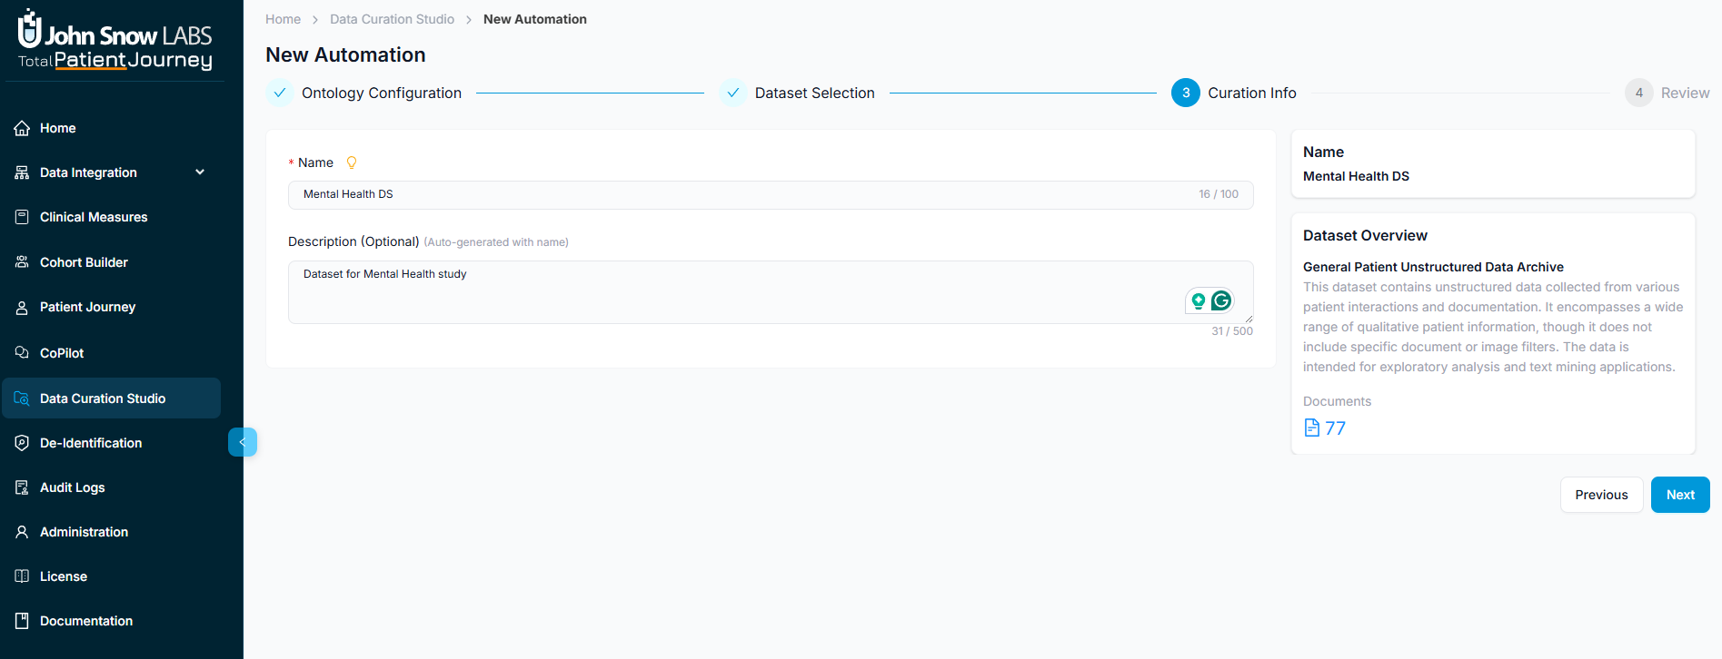Click the Audit Logs icon

pyautogui.click(x=22, y=487)
